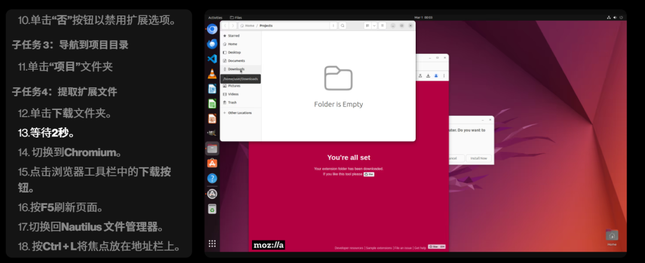Click 'You're all set' heading
The width and height of the screenshot is (645, 263).
349,157
